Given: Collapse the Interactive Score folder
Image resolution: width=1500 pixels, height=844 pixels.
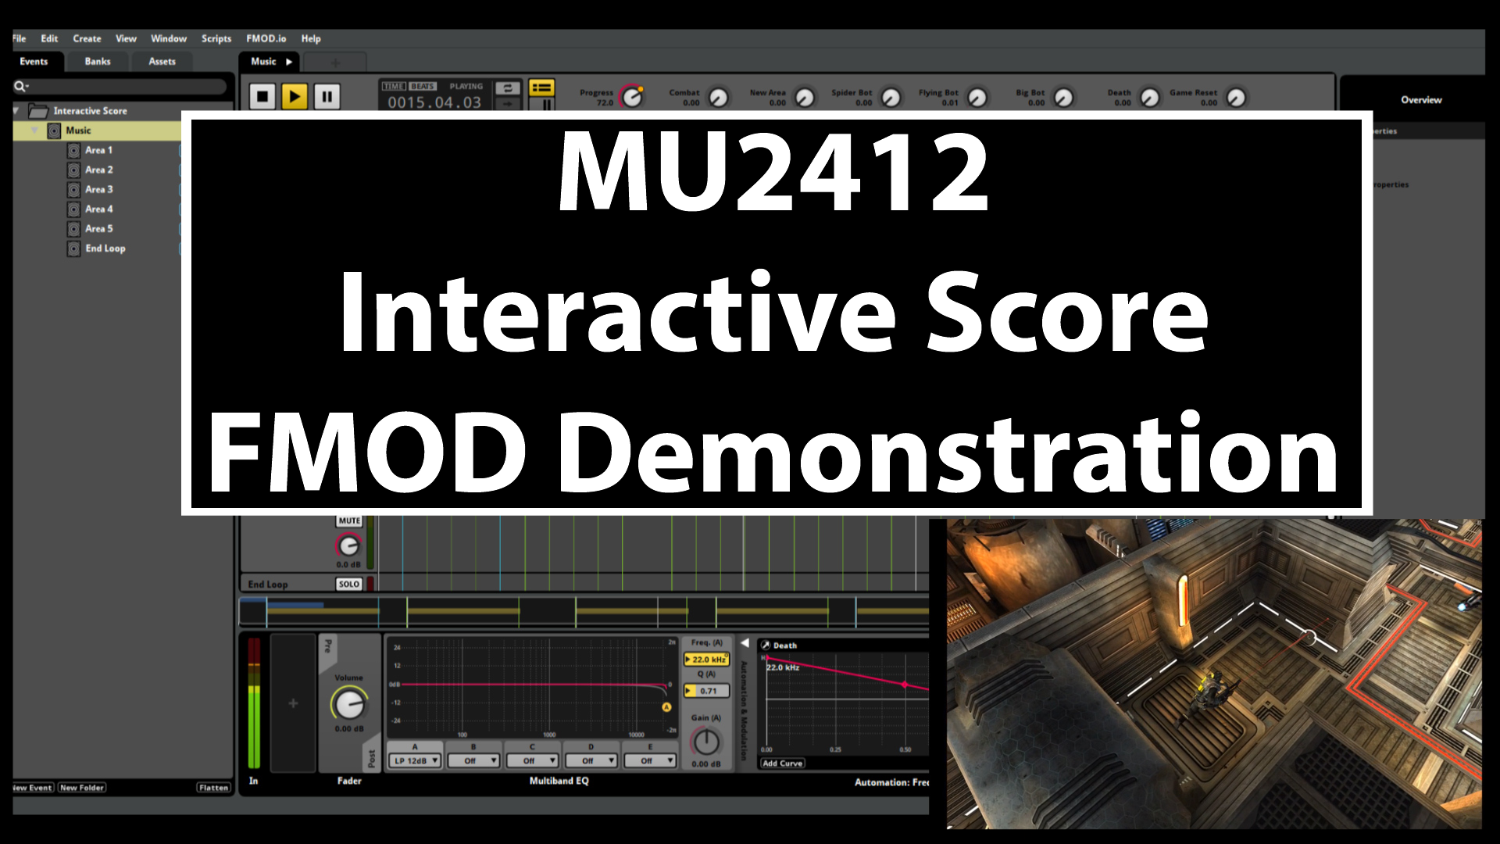Looking at the screenshot, I should click(x=17, y=111).
